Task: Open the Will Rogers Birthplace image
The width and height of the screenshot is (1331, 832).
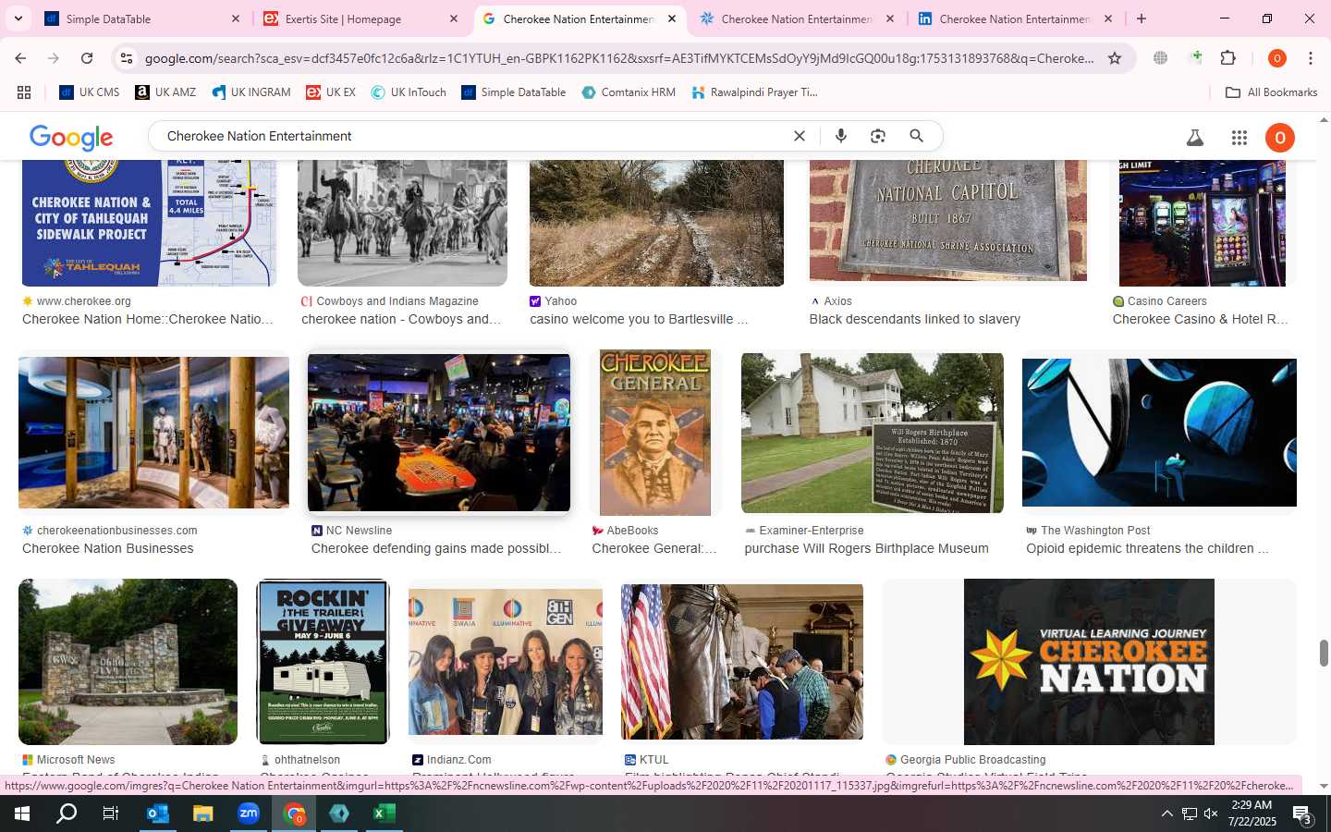Action: pos(872,433)
